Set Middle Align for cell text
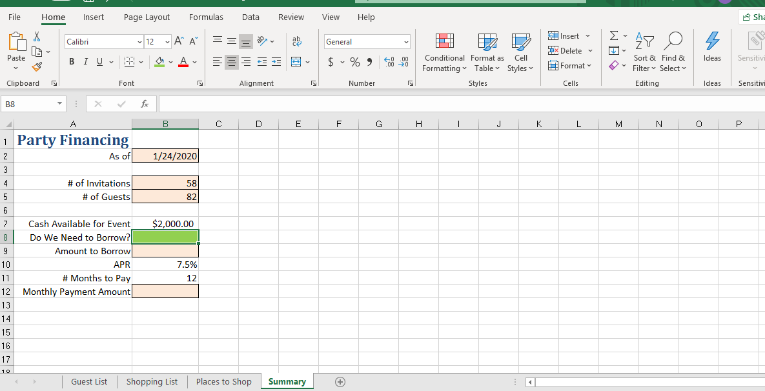The image size is (765, 391). (232, 41)
